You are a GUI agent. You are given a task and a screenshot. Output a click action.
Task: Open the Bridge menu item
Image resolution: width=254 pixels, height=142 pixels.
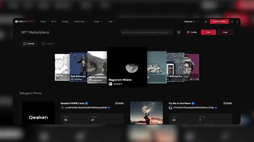click(65, 22)
